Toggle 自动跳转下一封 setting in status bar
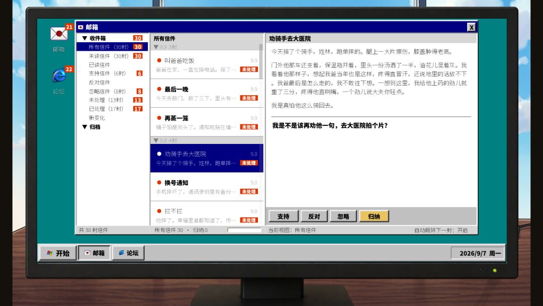 click(441, 230)
